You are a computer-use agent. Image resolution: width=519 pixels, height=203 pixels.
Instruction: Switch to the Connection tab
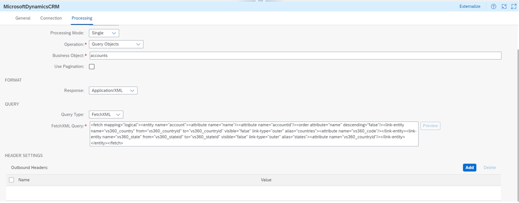click(x=51, y=18)
